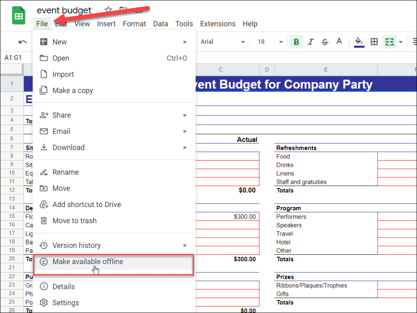Open the Arial font dropdown
The height and width of the screenshot is (313, 417).
pos(222,42)
